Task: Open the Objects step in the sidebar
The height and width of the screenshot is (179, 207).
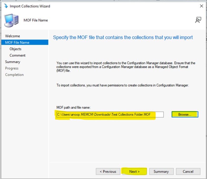Action: tap(15, 49)
